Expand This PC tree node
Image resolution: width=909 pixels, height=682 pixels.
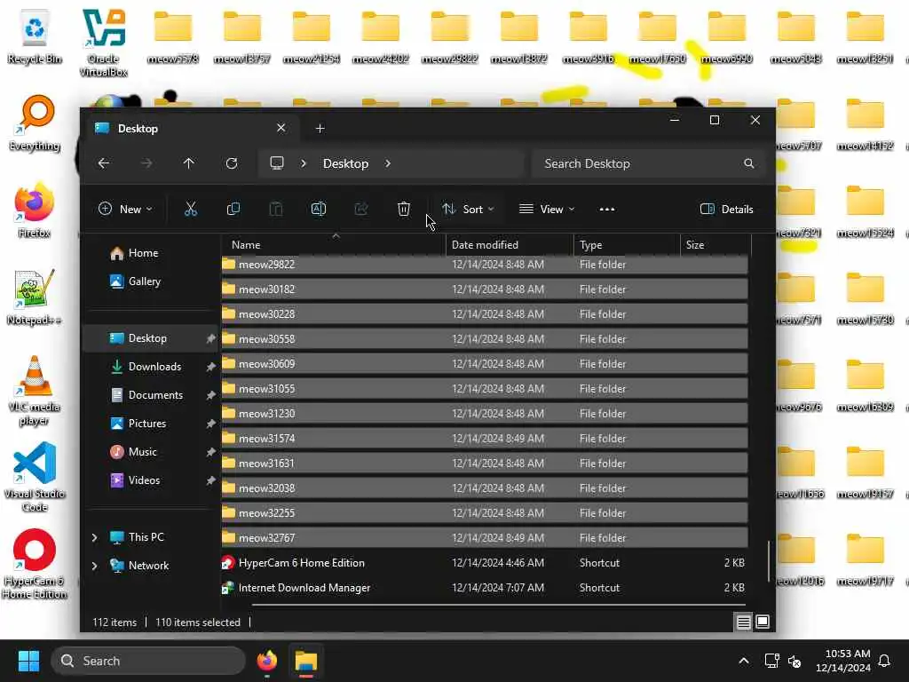click(95, 537)
